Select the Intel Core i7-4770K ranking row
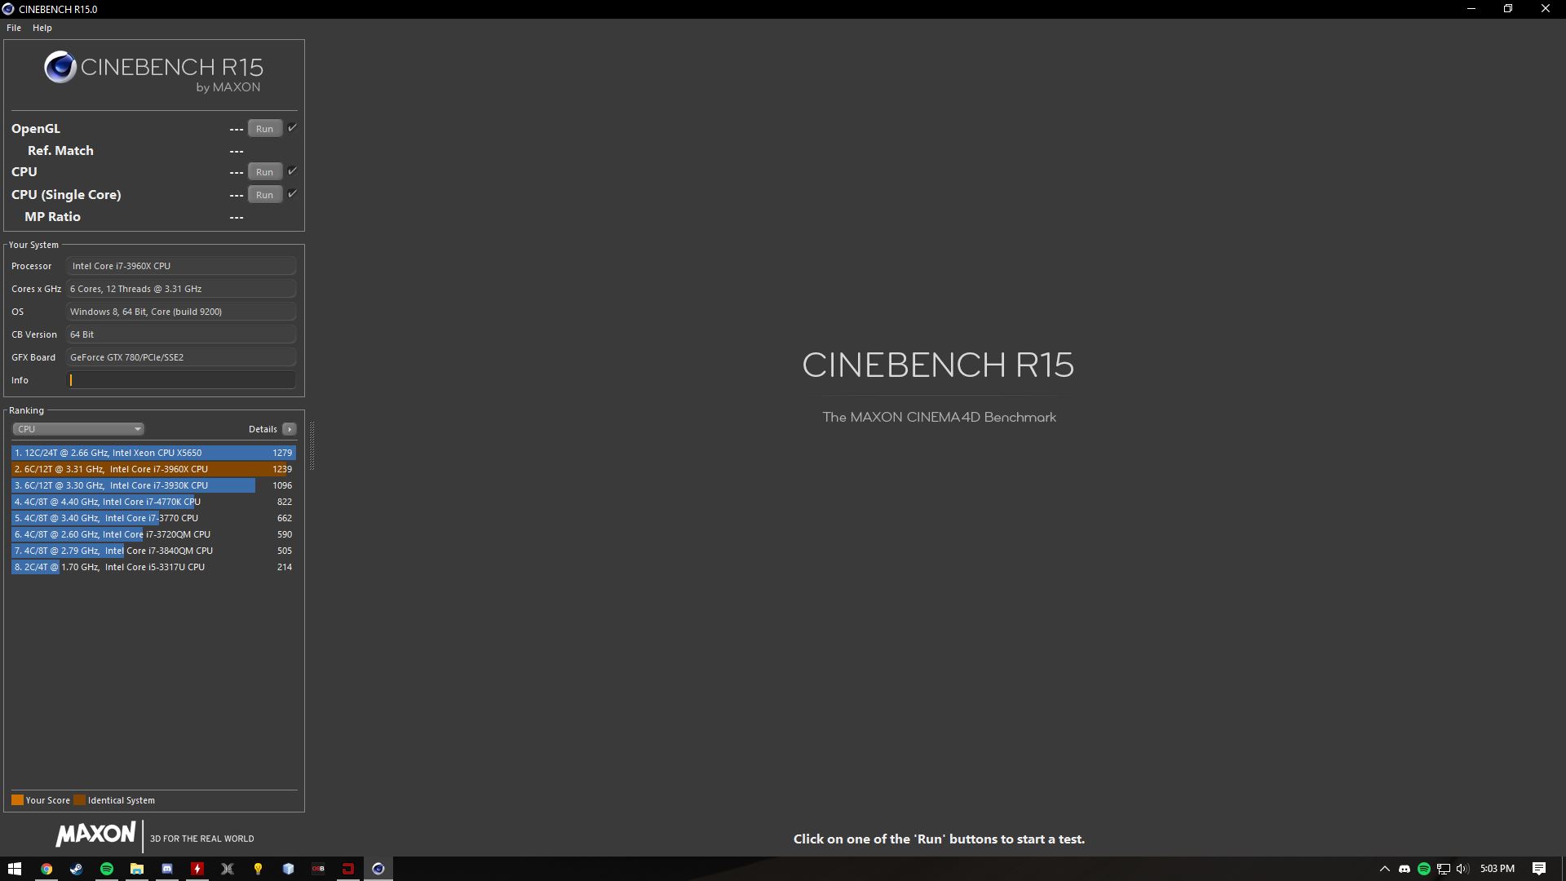The height and width of the screenshot is (881, 1566). tap(153, 502)
